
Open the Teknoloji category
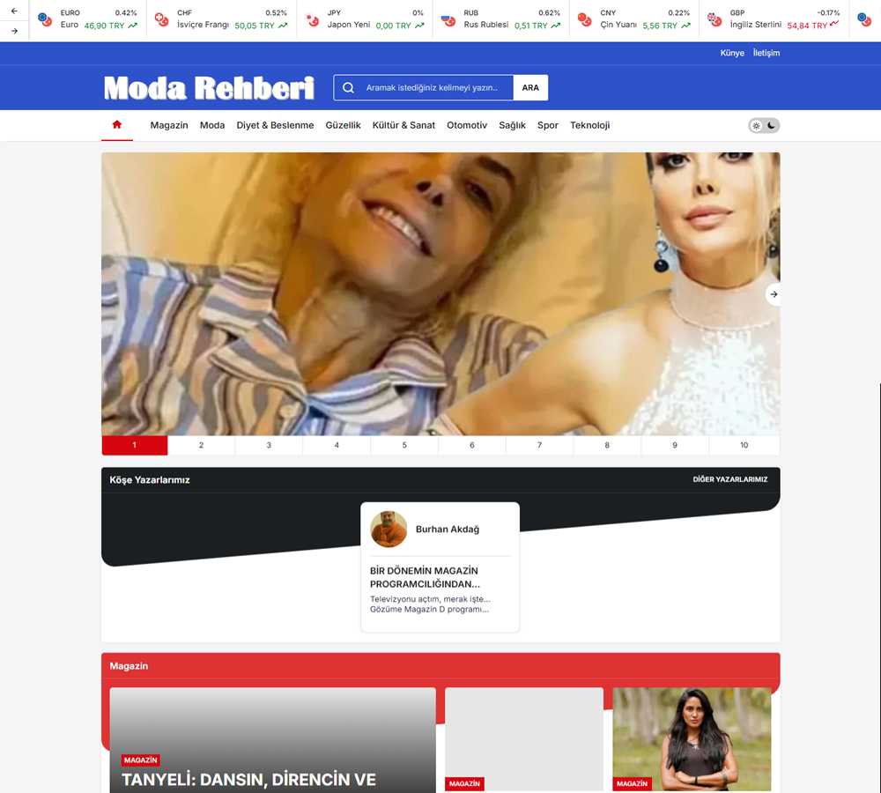tap(590, 125)
